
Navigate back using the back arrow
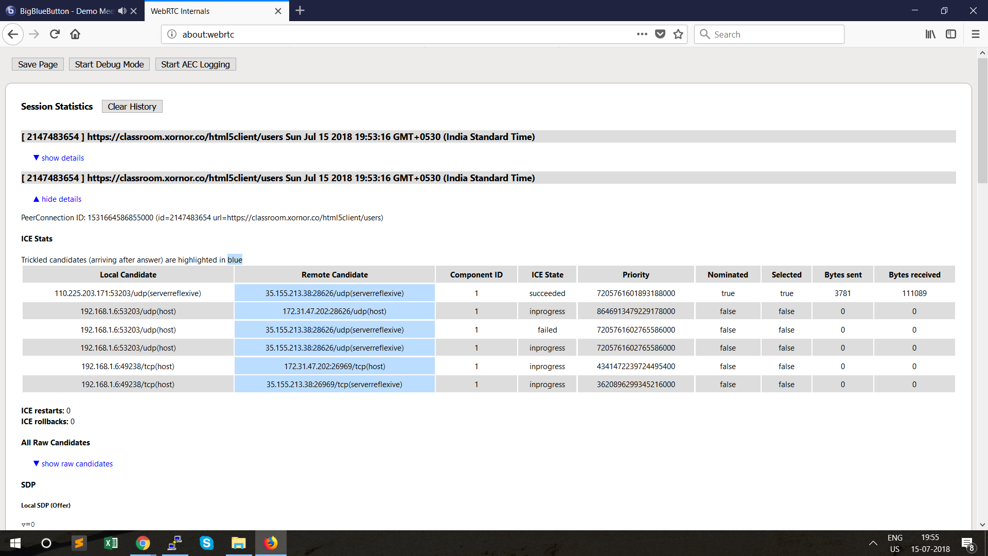pos(13,34)
